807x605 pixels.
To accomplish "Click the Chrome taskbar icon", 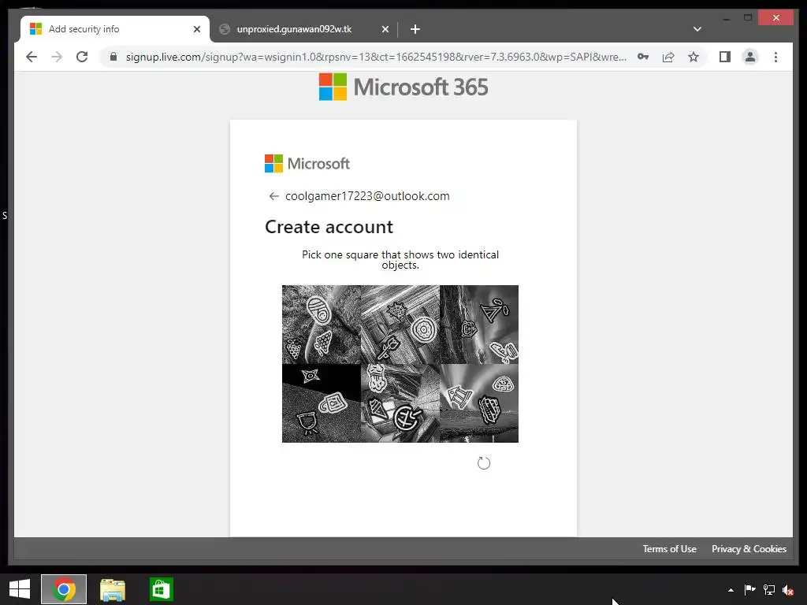I will pos(64,589).
